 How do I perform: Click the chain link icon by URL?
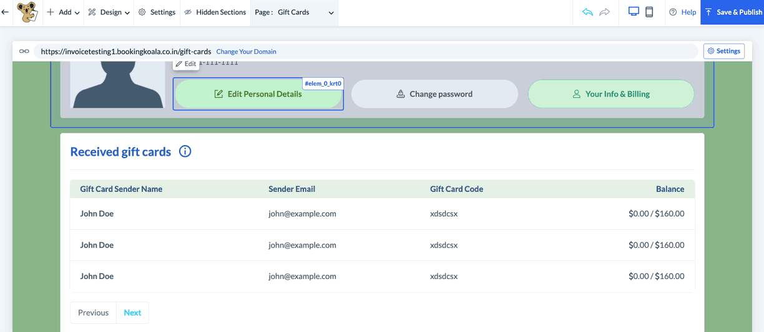tap(24, 51)
